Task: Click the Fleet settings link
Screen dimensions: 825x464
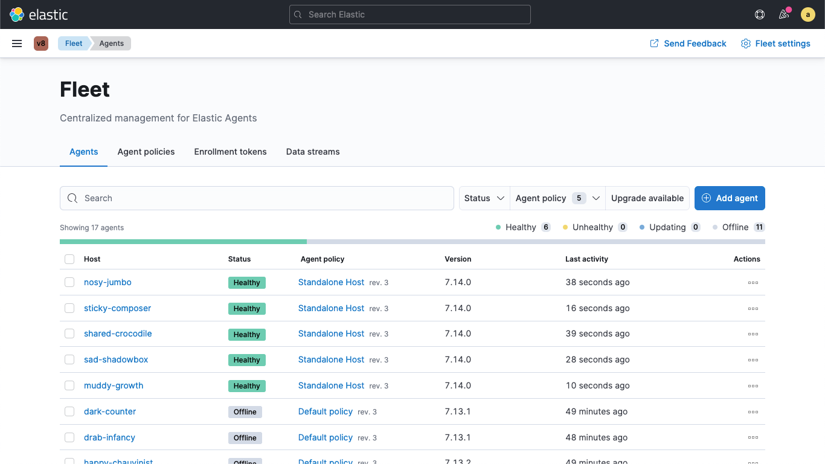Action: click(775, 43)
